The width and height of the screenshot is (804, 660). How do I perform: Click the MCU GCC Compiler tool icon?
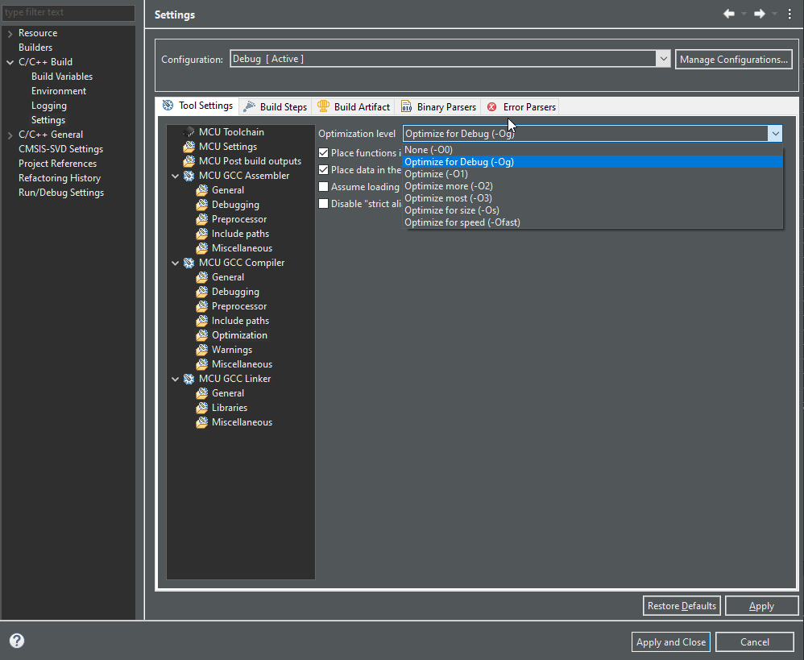point(189,263)
